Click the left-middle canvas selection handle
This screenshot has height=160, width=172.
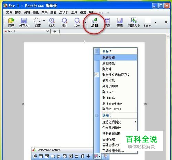tap(23, 104)
